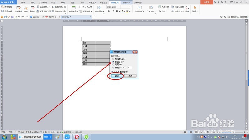The width and height of the screenshot is (249, 140).
Task: Click 在左侧插入列 insert column left
Action: pos(59,7)
